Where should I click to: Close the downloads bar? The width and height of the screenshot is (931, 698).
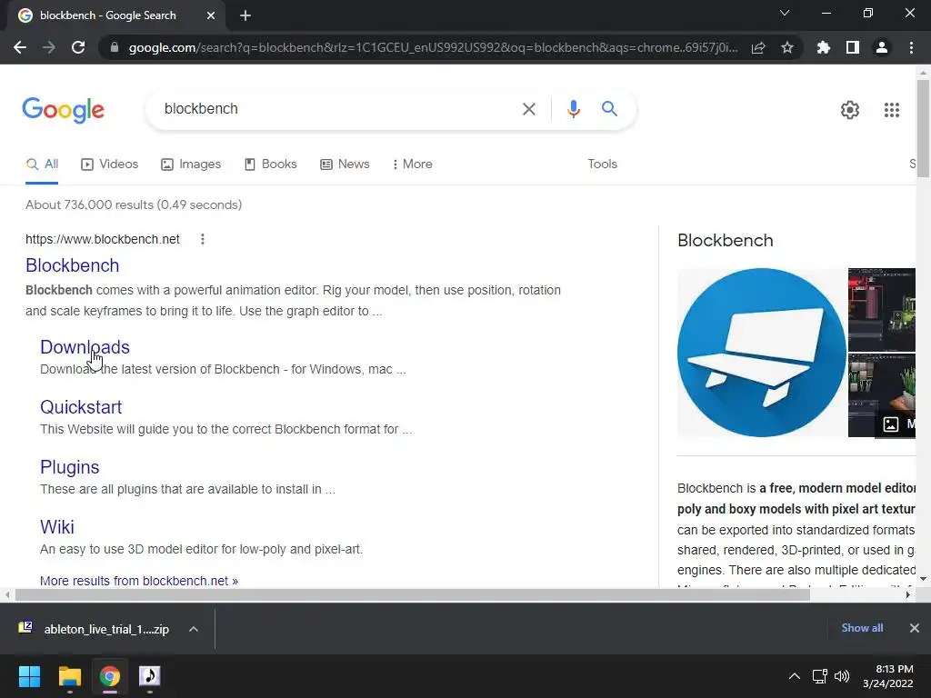[915, 628]
